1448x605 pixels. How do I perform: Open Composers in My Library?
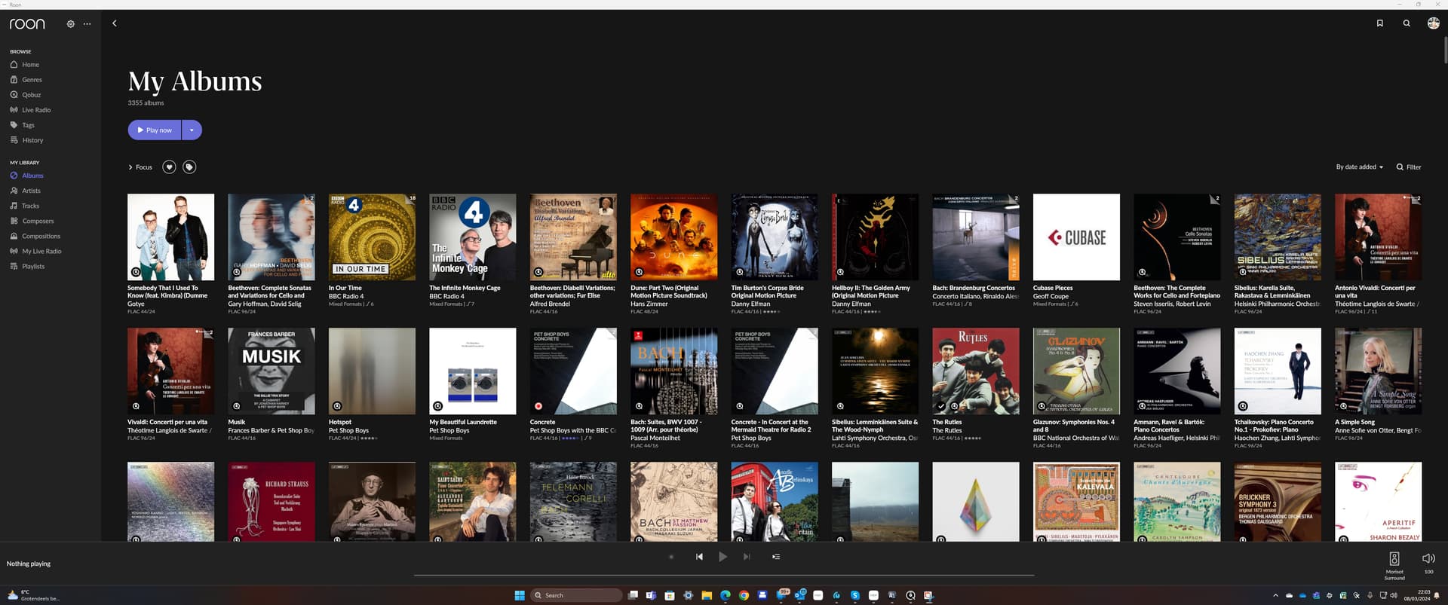coord(32,221)
